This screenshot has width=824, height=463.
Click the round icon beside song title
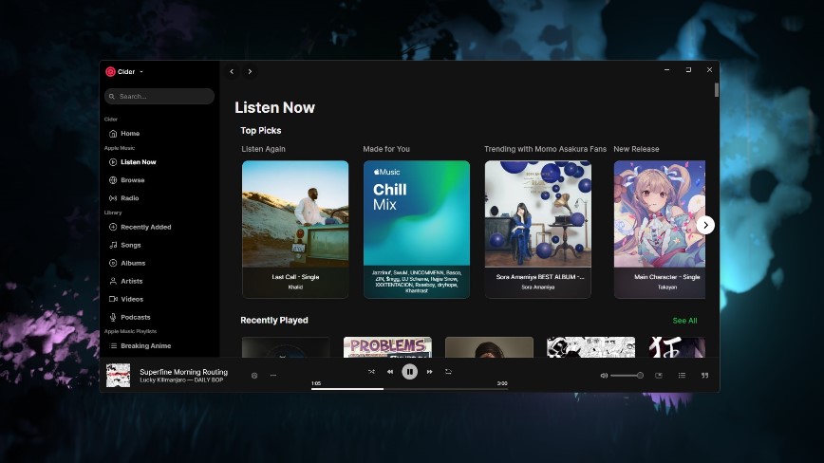(254, 376)
